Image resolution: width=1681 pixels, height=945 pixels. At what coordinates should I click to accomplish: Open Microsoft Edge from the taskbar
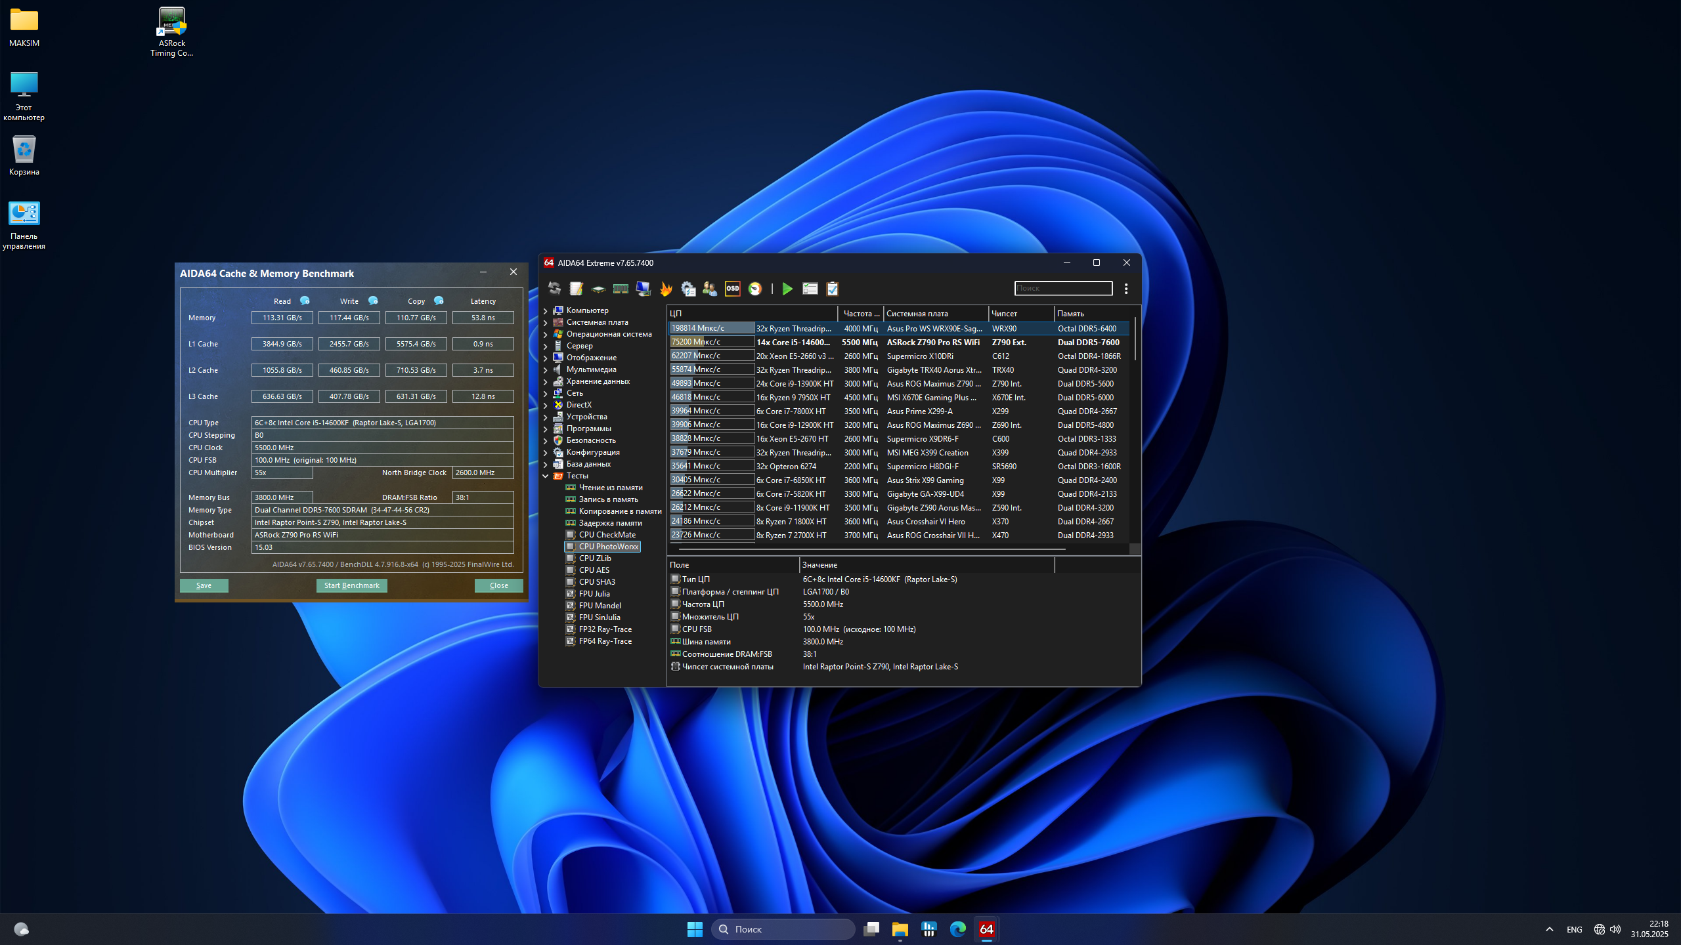(x=957, y=929)
